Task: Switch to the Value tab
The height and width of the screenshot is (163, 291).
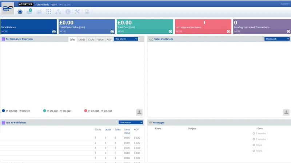Action: pyautogui.click(x=100, y=39)
